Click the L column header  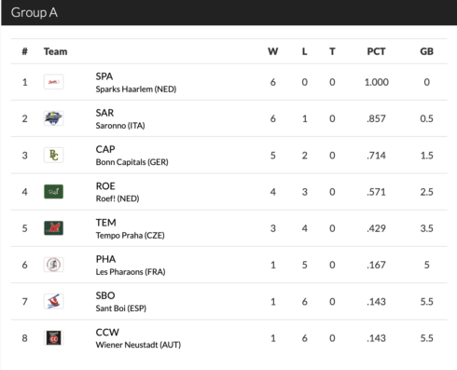click(304, 51)
